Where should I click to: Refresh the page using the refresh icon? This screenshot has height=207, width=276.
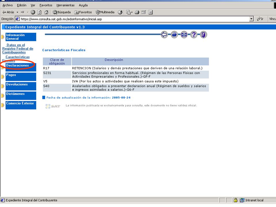coord(40,12)
